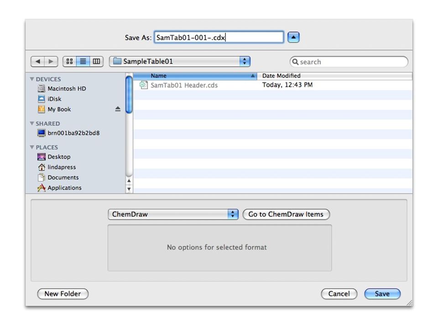Click the New Folder button
438x329 pixels.
click(x=63, y=294)
